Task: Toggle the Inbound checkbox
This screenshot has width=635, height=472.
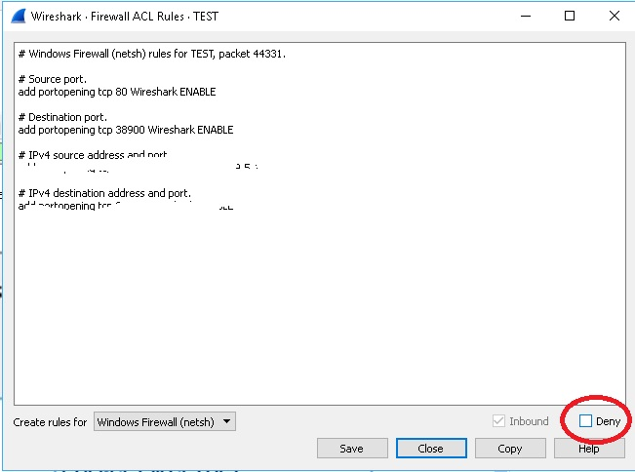Action: click(x=500, y=421)
